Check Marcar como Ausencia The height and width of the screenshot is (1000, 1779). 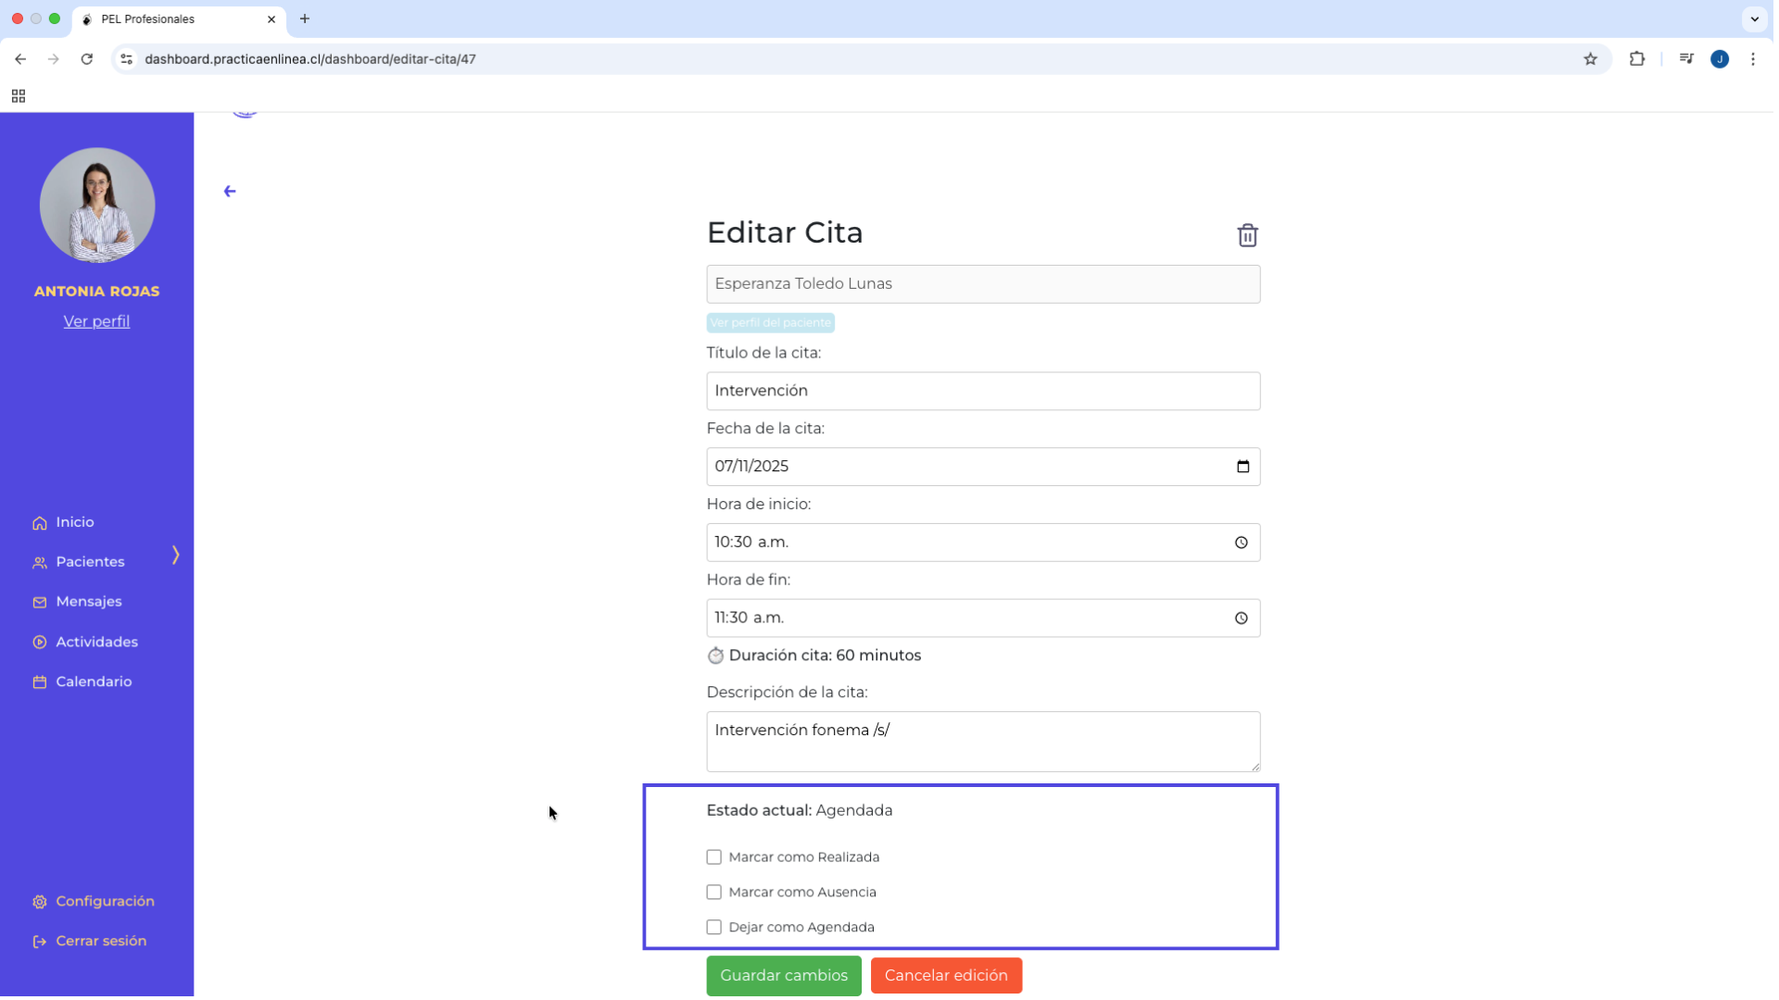[715, 894]
